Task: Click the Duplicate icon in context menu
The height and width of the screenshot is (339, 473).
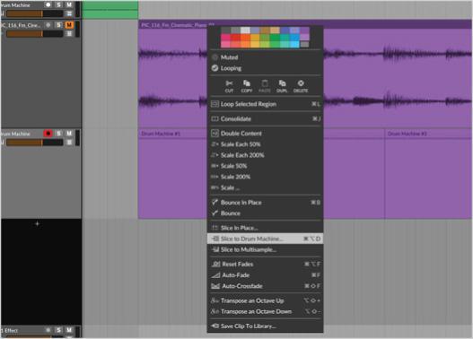Action: click(282, 86)
